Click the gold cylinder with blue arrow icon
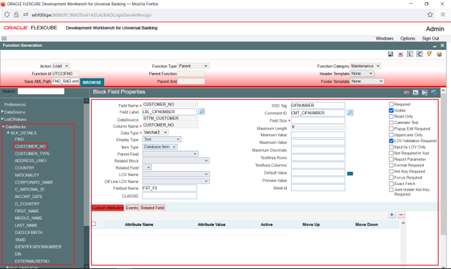Image resolution: width=451 pixels, height=269 pixels. click(x=439, y=54)
